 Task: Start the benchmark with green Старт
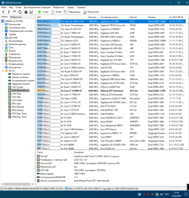tap(43, 12)
